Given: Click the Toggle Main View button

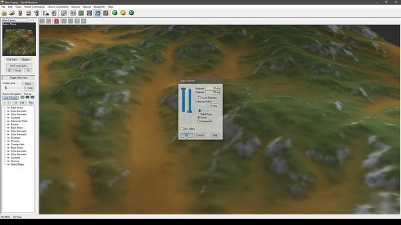Looking at the screenshot, I should 18,77.
